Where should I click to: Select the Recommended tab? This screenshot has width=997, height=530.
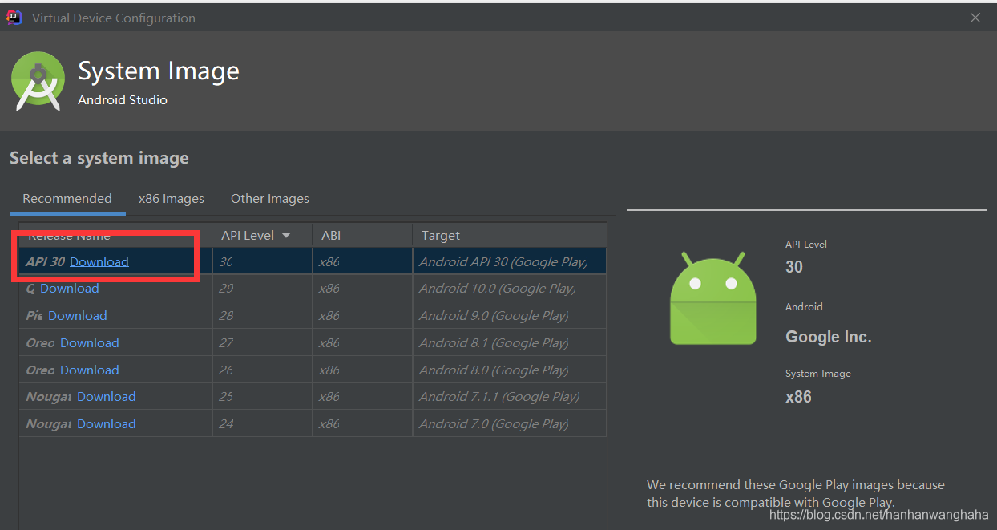pyautogui.click(x=67, y=198)
